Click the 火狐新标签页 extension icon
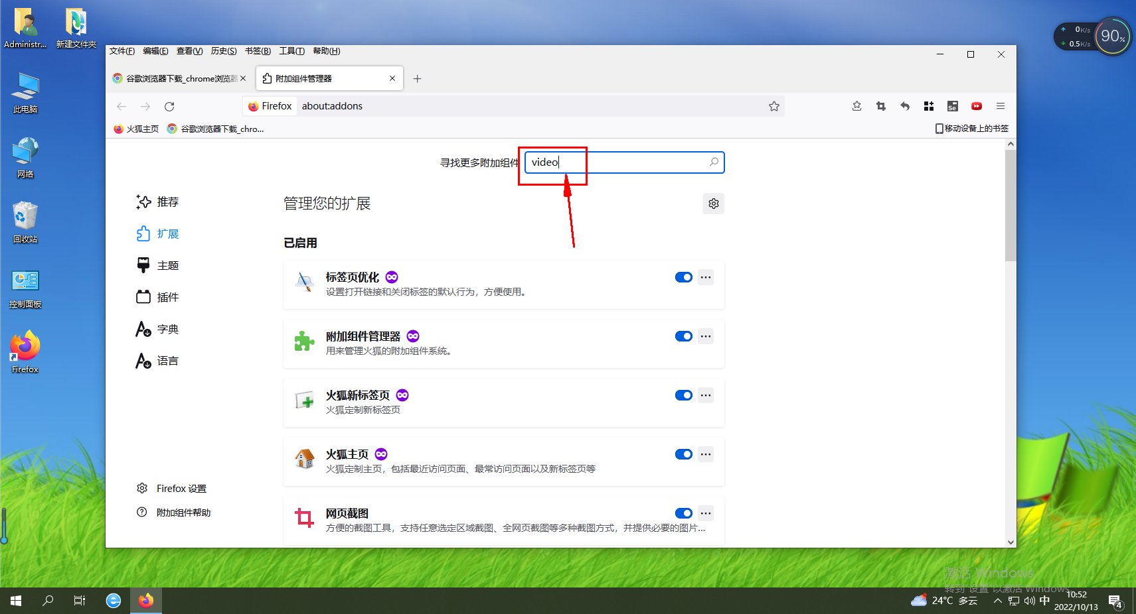Screen dimensions: 1136x614 305,400
